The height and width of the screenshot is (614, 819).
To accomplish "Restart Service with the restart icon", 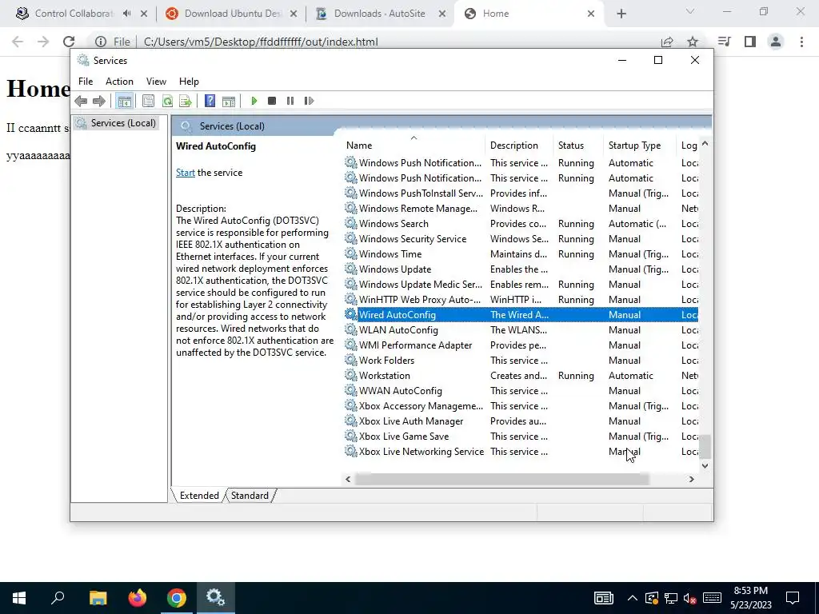I will (x=309, y=101).
